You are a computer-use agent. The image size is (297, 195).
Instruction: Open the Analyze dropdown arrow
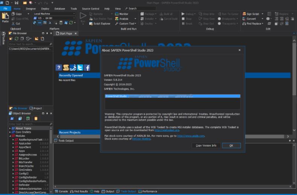pyautogui.click(x=136, y=19)
